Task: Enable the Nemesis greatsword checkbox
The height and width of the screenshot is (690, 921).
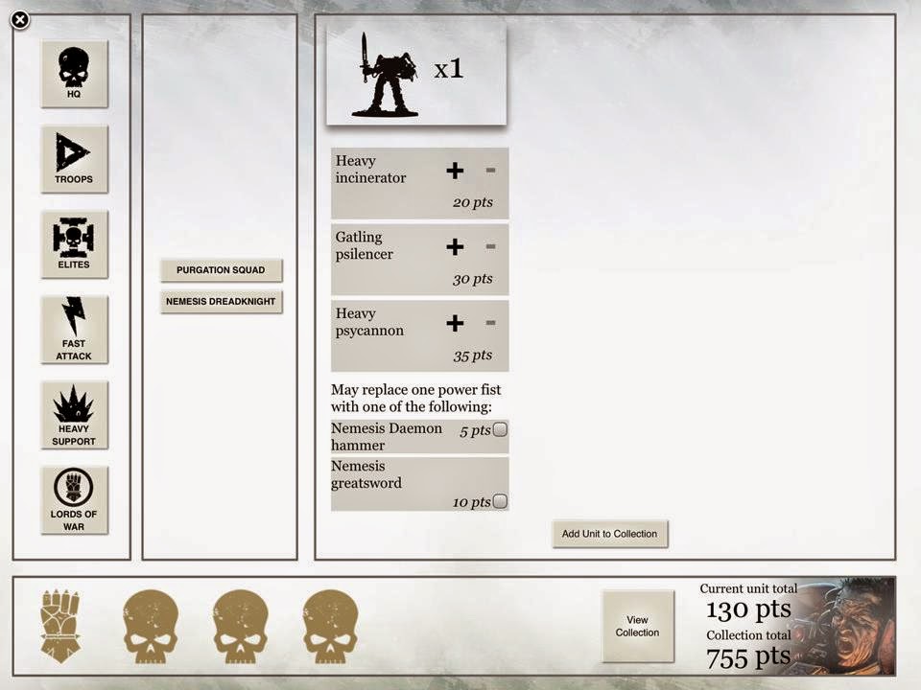Action: click(500, 501)
